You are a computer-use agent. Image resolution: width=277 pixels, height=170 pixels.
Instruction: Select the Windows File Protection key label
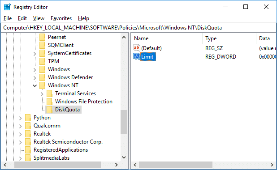tap(84, 102)
